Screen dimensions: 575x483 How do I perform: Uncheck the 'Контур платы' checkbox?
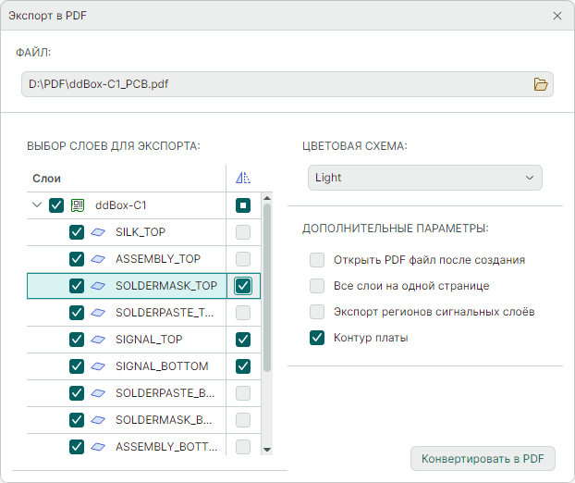click(317, 338)
